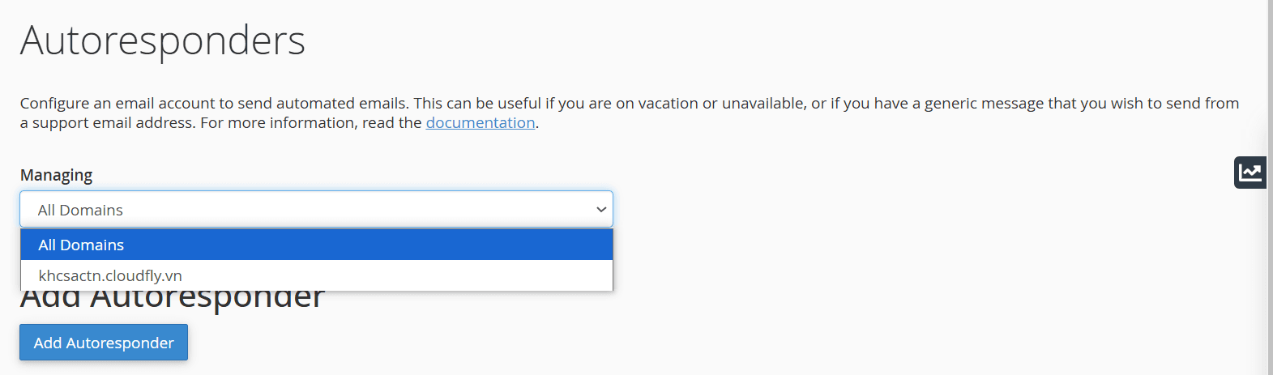This screenshot has height=375, width=1273.
Task: Click blank area right of Add Autoresponder button
Action: tap(567, 343)
